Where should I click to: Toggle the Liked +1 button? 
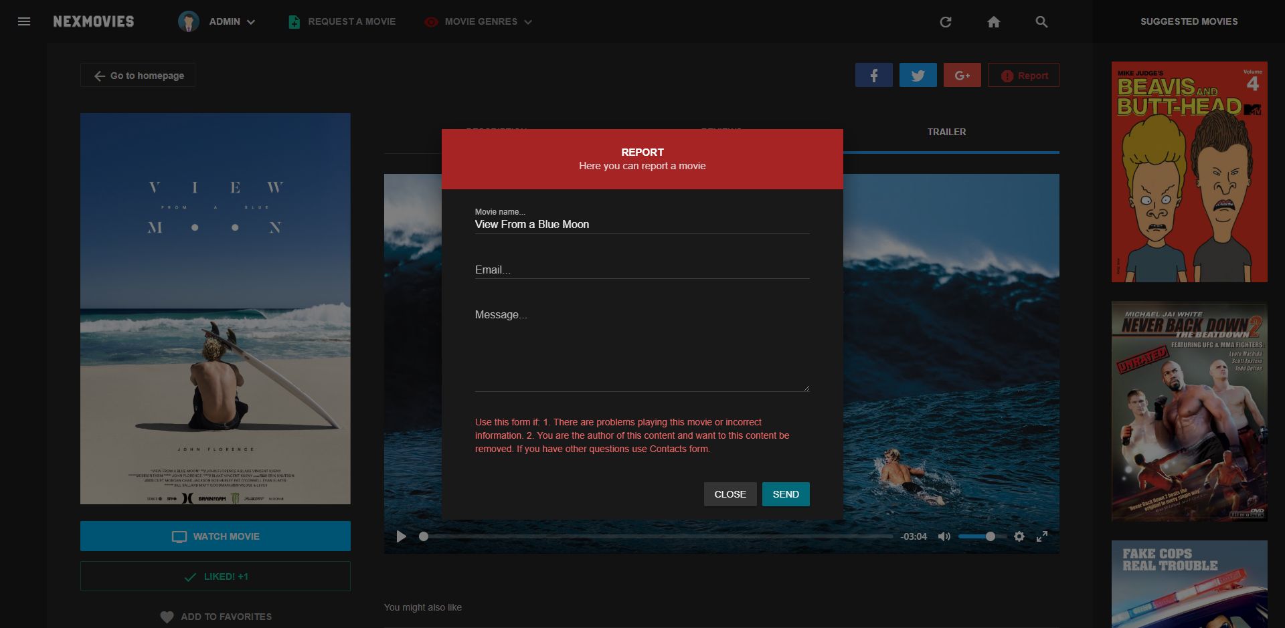click(216, 577)
